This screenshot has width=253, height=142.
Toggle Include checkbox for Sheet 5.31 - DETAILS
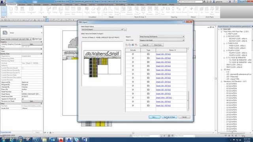pyautogui.click(x=133, y=58)
